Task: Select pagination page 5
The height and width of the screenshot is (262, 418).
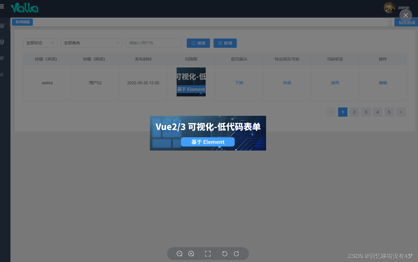Action: (389, 112)
